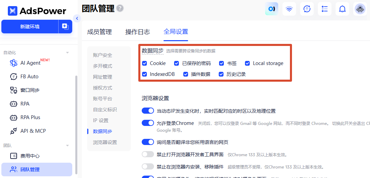Click the 窗口同步 icon
Screen dimensions: 370x178
tap(14, 90)
